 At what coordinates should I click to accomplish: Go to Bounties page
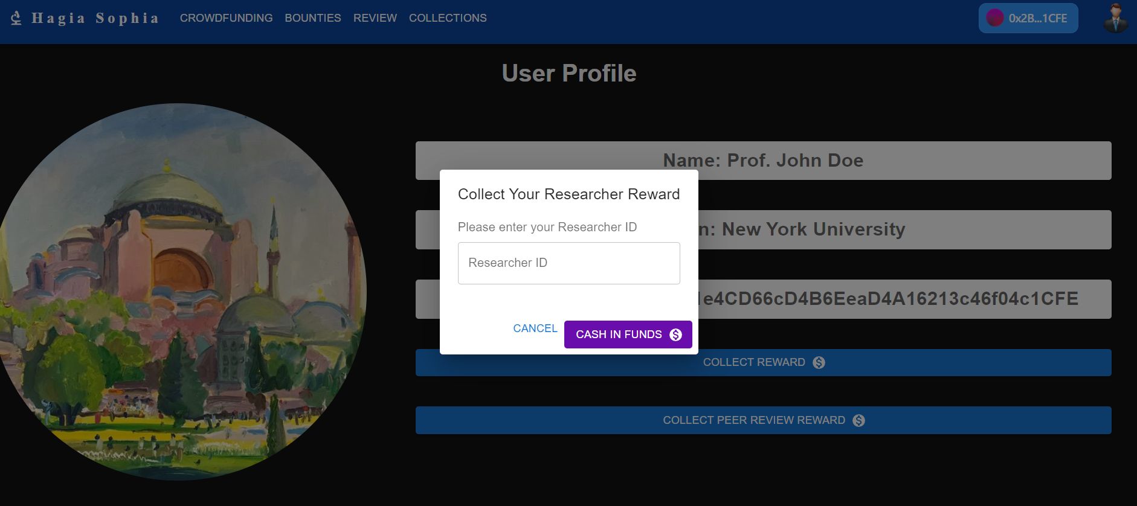click(x=313, y=18)
